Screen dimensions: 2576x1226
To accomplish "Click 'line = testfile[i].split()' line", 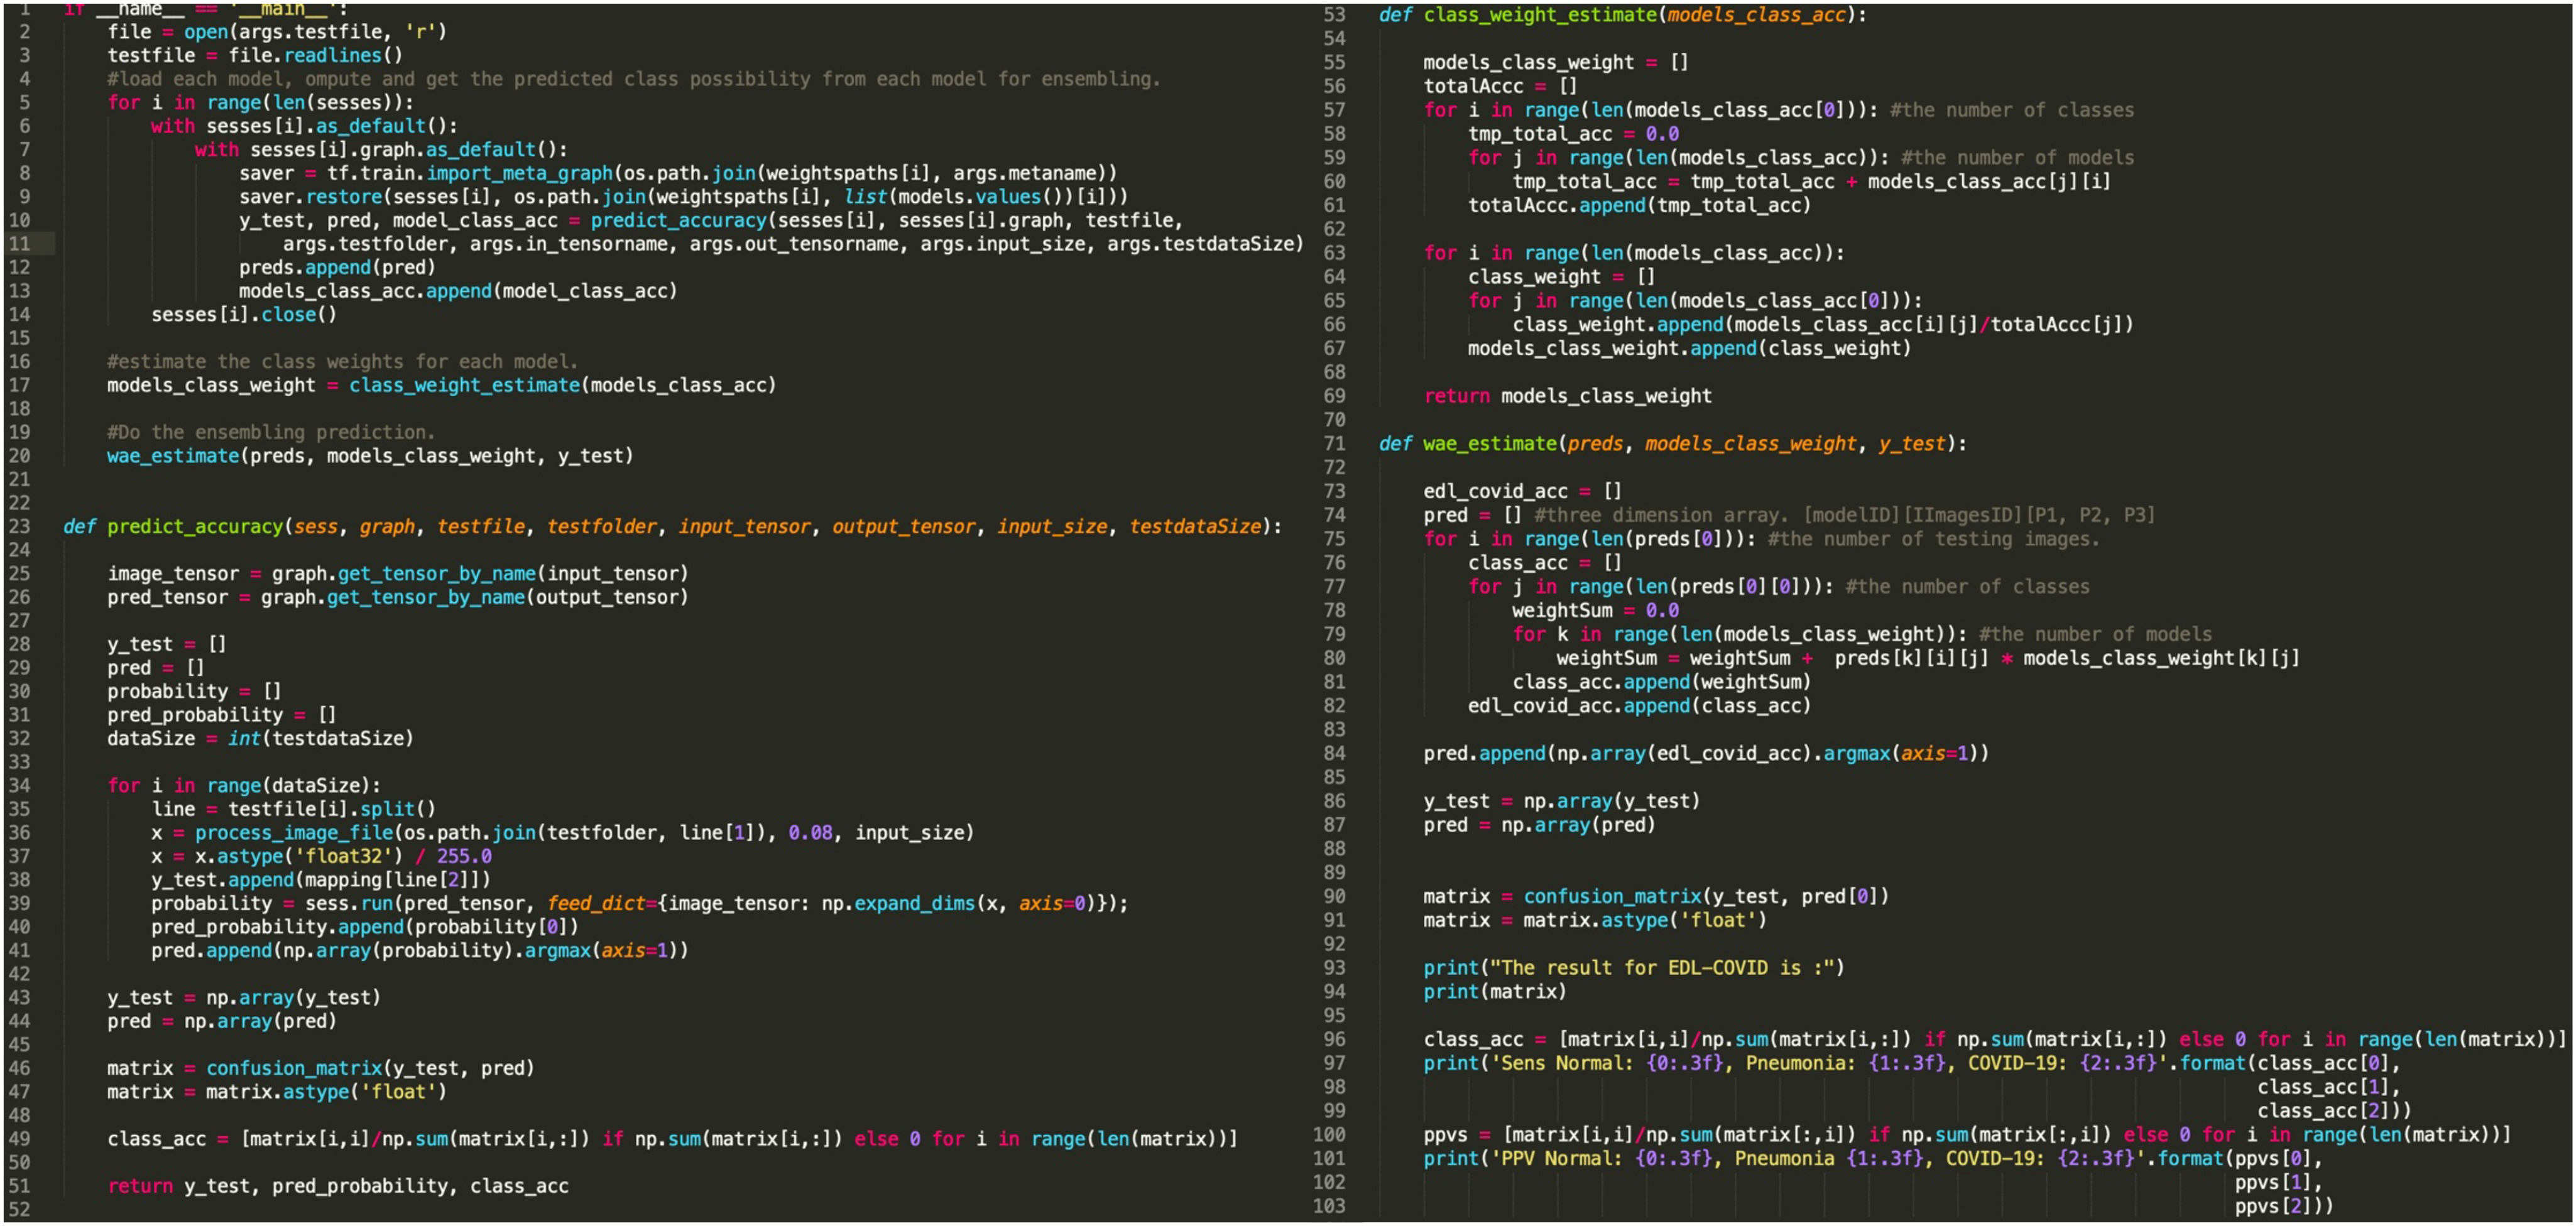I will [x=293, y=809].
